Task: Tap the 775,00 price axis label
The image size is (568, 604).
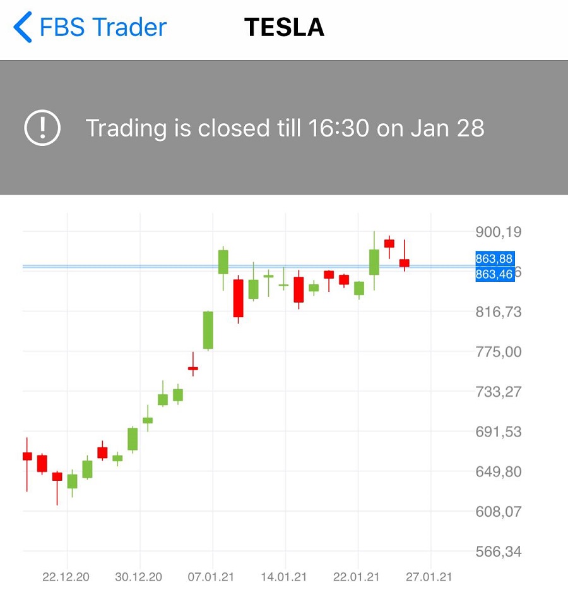Action: (499, 352)
